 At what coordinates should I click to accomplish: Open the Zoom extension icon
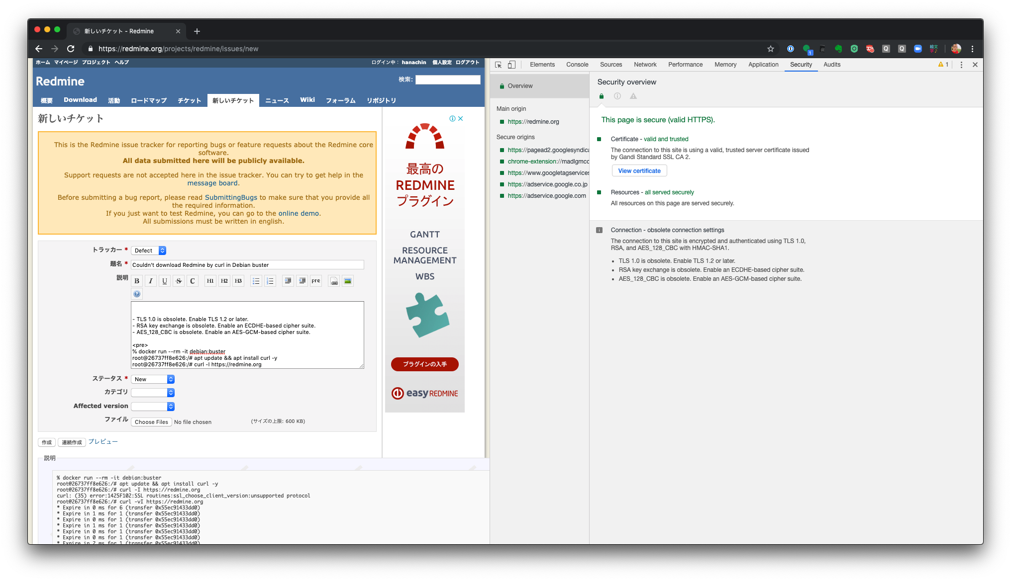click(918, 49)
